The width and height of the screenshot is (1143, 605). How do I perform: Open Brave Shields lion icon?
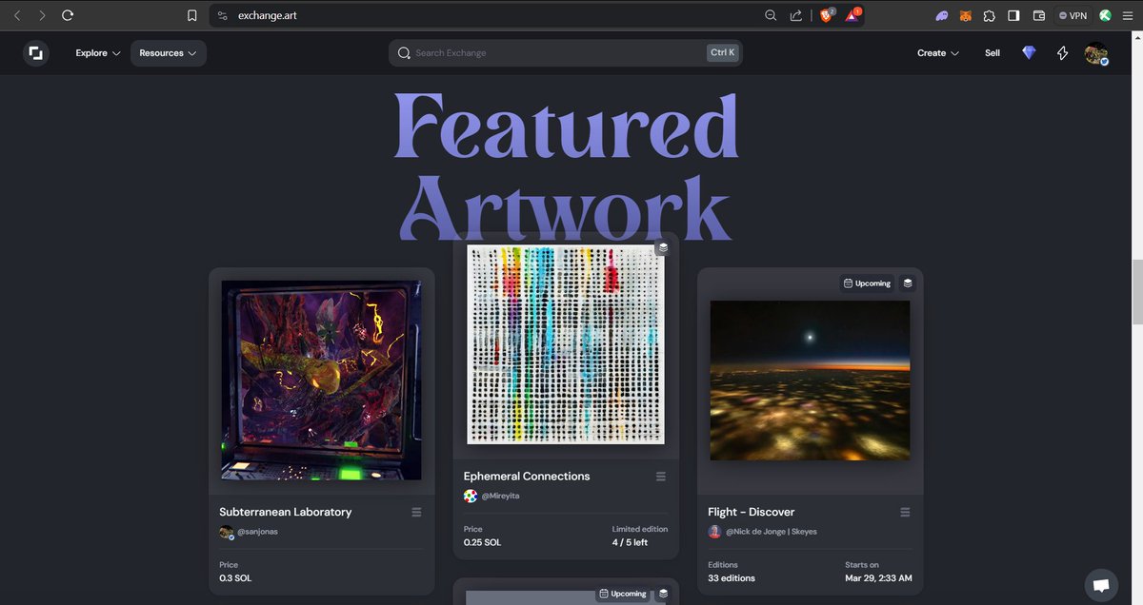[x=826, y=15]
